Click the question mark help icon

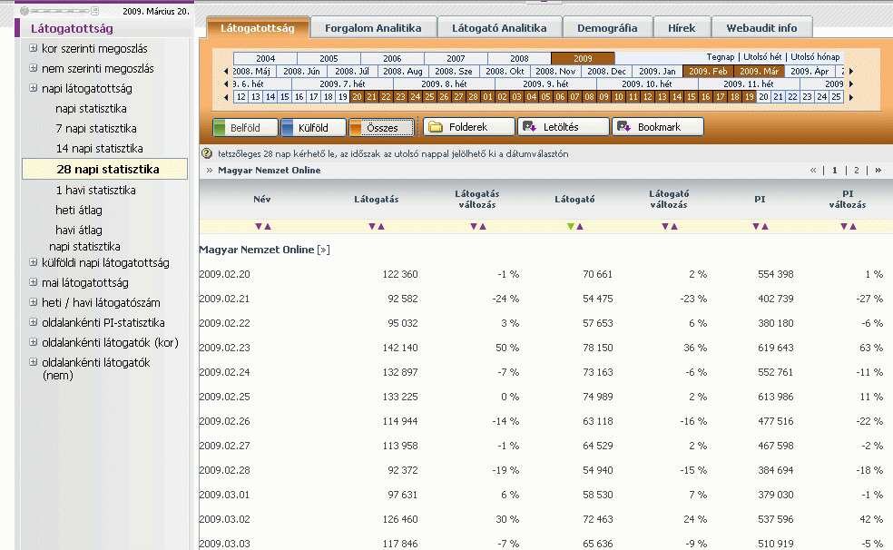(x=207, y=153)
